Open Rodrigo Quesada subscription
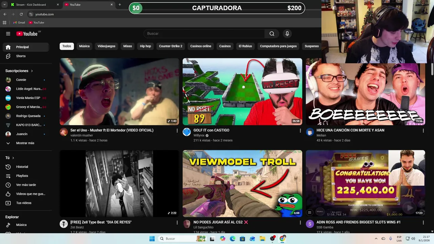434x244 pixels. tap(26, 116)
